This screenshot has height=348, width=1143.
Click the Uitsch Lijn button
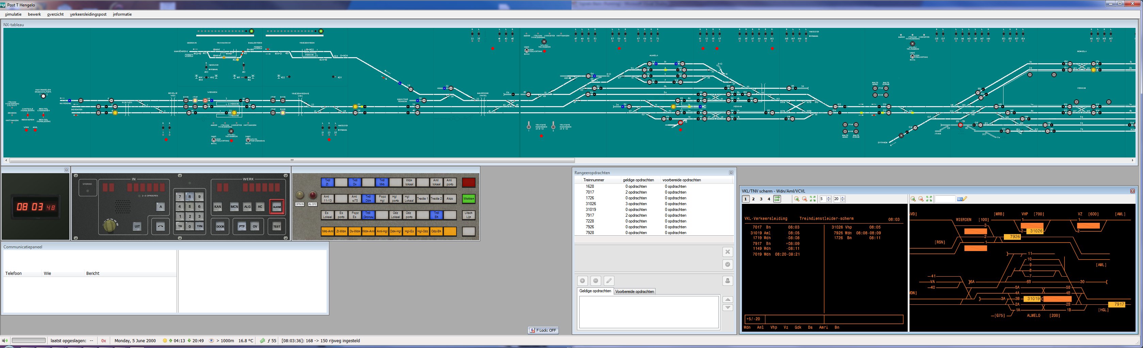468,215
